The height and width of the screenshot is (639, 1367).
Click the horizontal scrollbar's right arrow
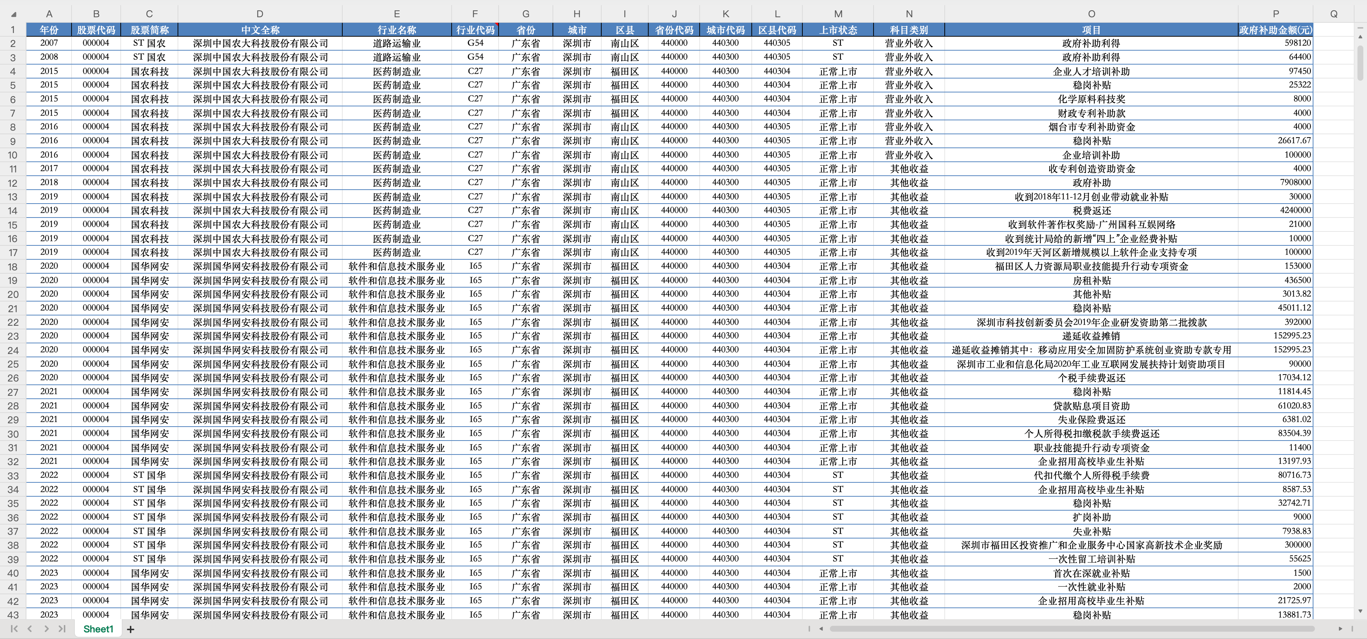coord(1340,629)
